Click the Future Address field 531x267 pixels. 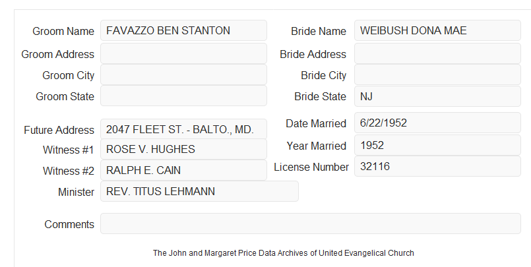tap(183, 129)
